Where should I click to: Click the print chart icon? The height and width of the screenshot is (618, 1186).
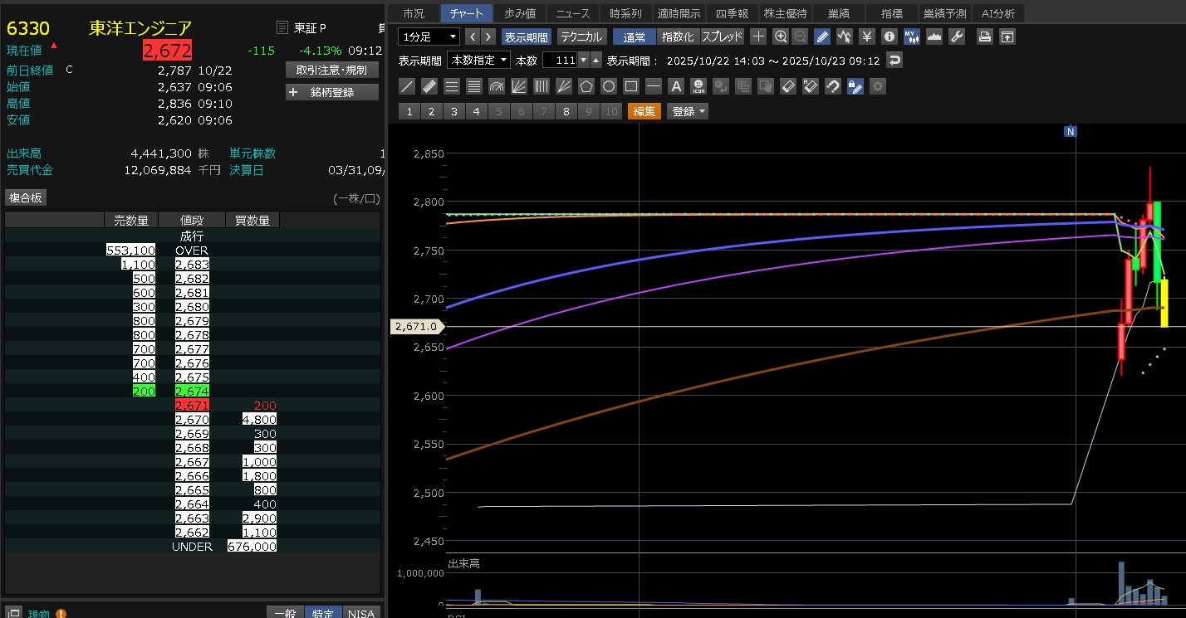pyautogui.click(x=984, y=36)
